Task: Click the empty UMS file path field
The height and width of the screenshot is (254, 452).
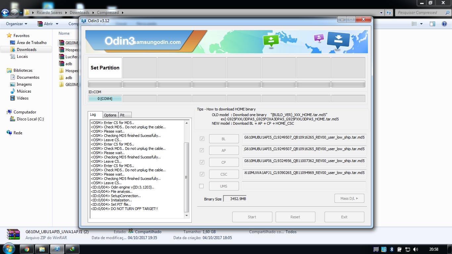Action: click(304, 186)
